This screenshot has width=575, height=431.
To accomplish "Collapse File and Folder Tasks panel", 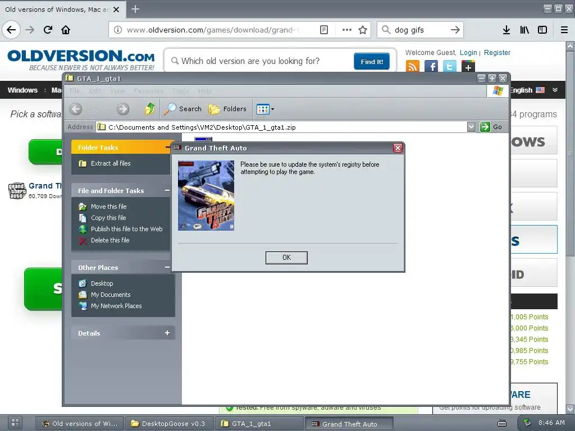I will click(167, 191).
